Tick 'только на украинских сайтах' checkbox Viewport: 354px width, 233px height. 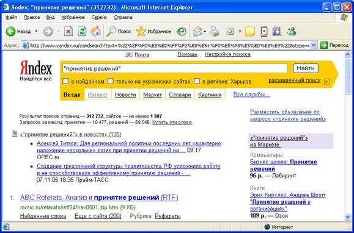coord(111,81)
